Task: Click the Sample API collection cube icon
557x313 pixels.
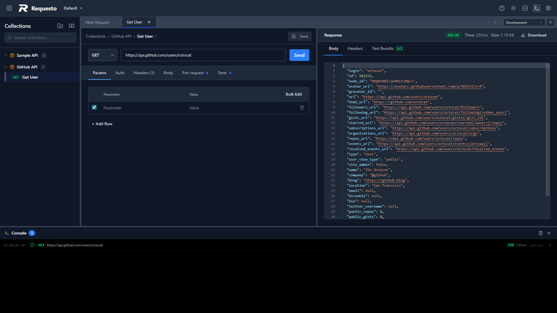Action: (x=12, y=55)
